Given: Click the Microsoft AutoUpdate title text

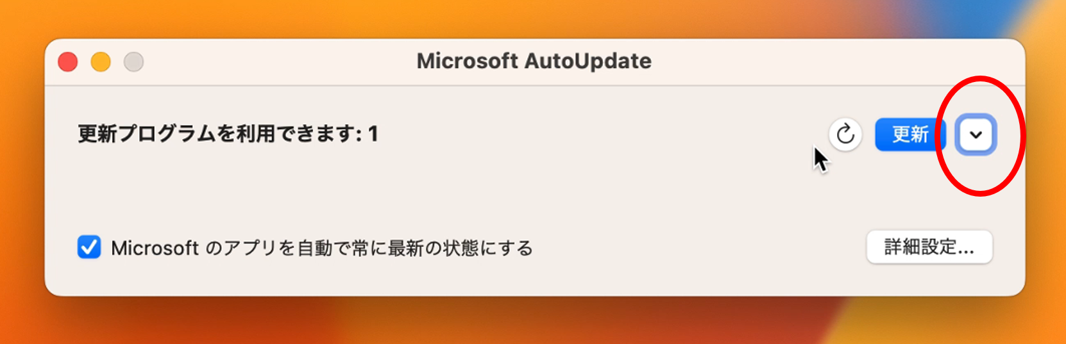Looking at the screenshot, I should click(x=534, y=61).
